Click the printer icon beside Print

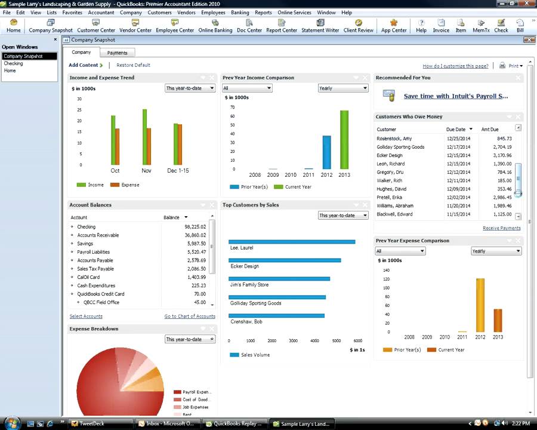[502, 66]
